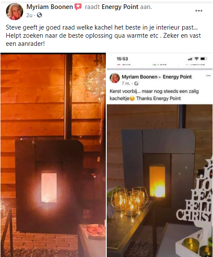Open the left orange-lit stove photo
The image size is (213, 257).
[x=53, y=155]
